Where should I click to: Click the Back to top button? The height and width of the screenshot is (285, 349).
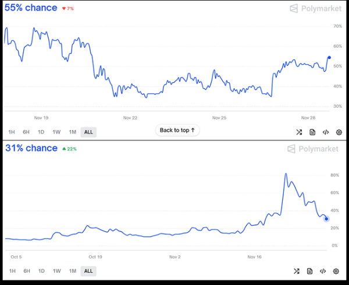coord(177,130)
